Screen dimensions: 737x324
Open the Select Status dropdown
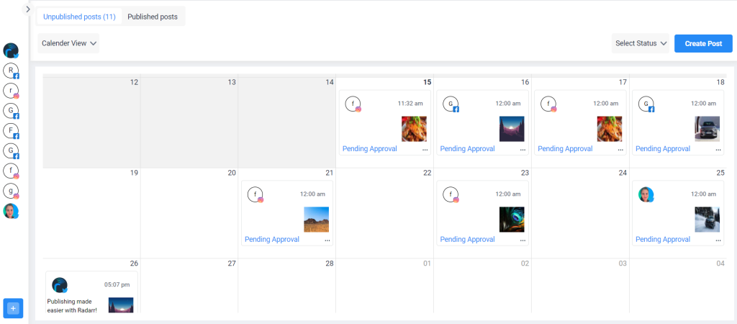[x=640, y=43]
